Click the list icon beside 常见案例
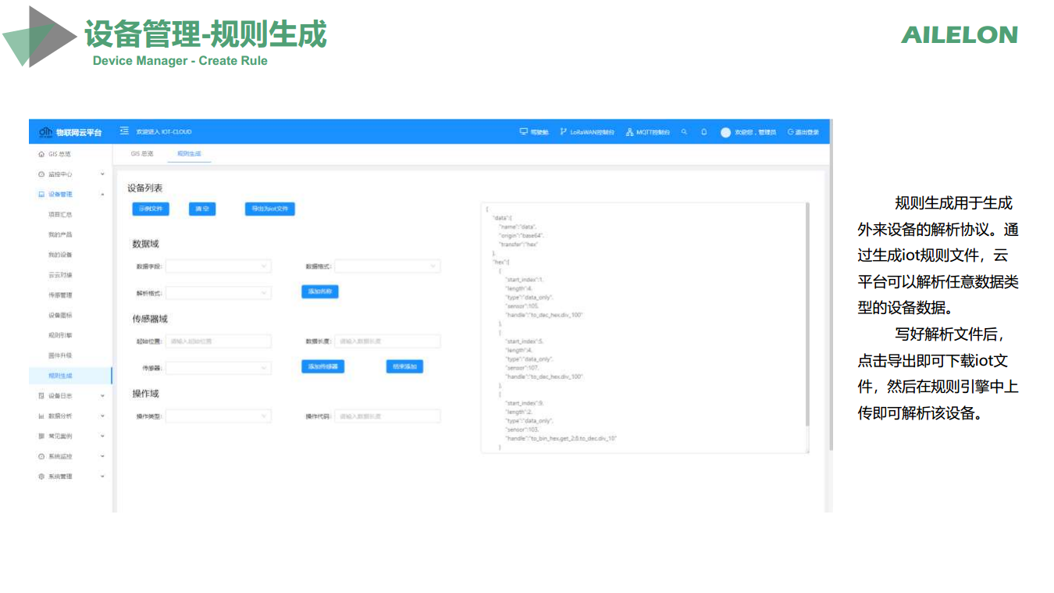The width and height of the screenshot is (1054, 593). click(41, 436)
